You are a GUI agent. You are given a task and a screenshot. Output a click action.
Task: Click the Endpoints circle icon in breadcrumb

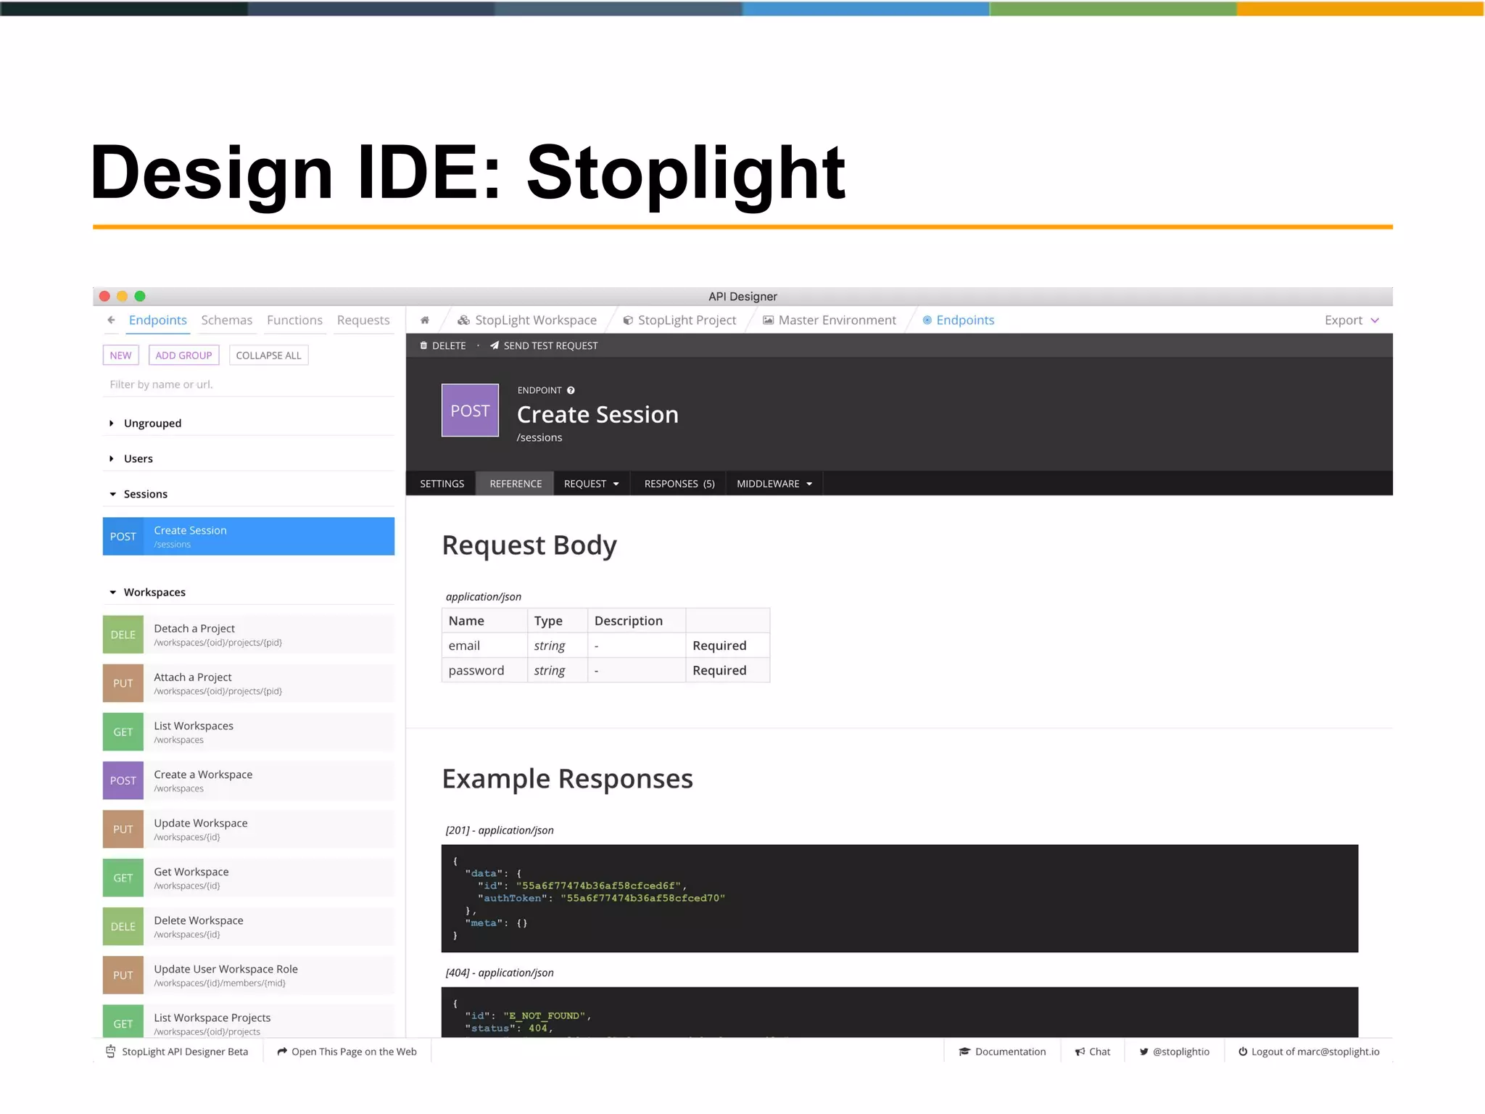[x=927, y=320]
